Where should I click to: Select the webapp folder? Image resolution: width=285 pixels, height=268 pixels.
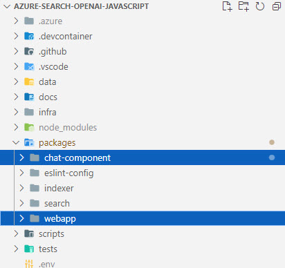(142, 218)
